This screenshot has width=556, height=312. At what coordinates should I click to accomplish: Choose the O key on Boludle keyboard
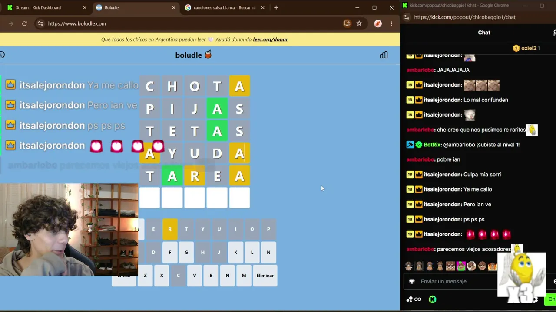pyautogui.click(x=252, y=229)
